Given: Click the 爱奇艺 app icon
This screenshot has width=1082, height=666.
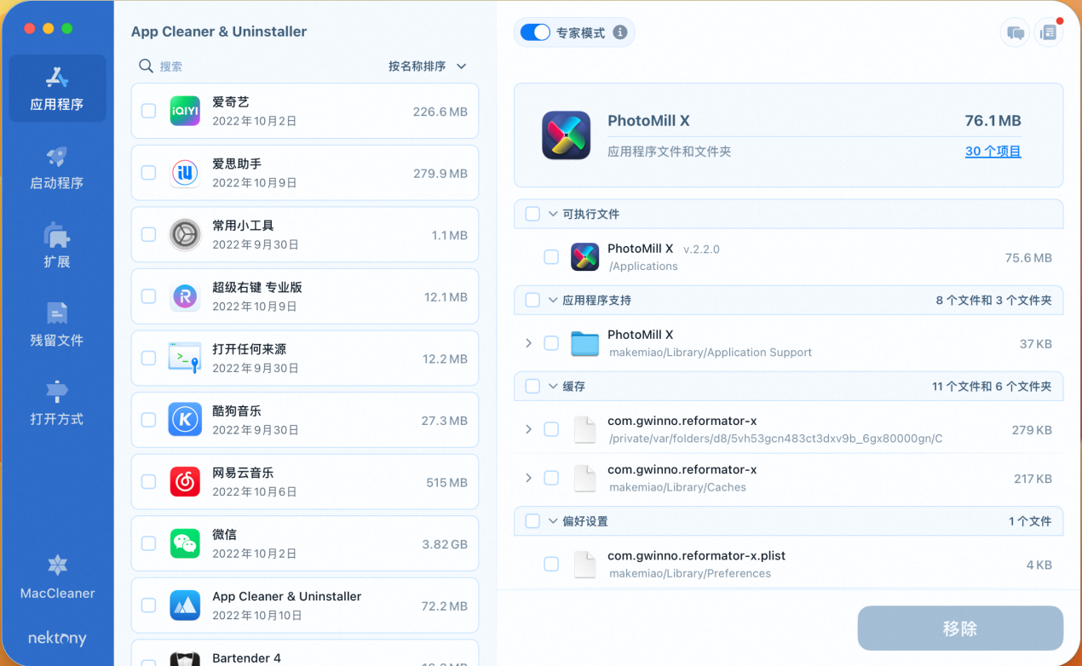Looking at the screenshot, I should pyautogui.click(x=185, y=111).
